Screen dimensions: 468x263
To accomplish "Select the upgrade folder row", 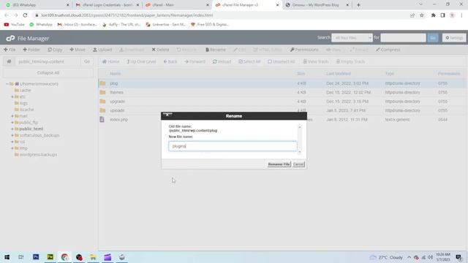I will (282, 102).
